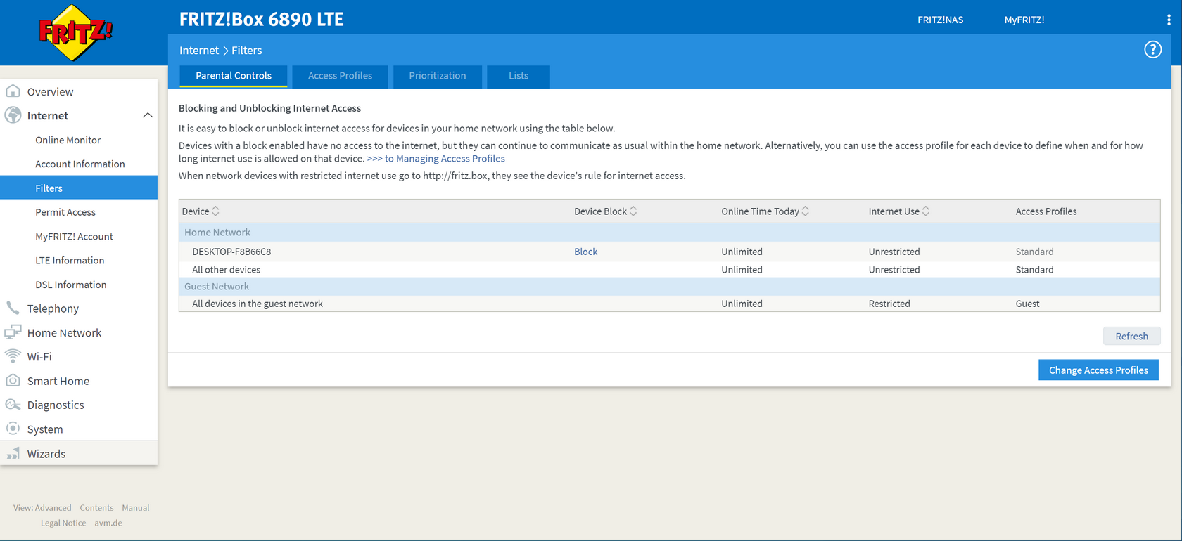Open the help question mark icon
This screenshot has height=541, width=1182.
click(1152, 50)
